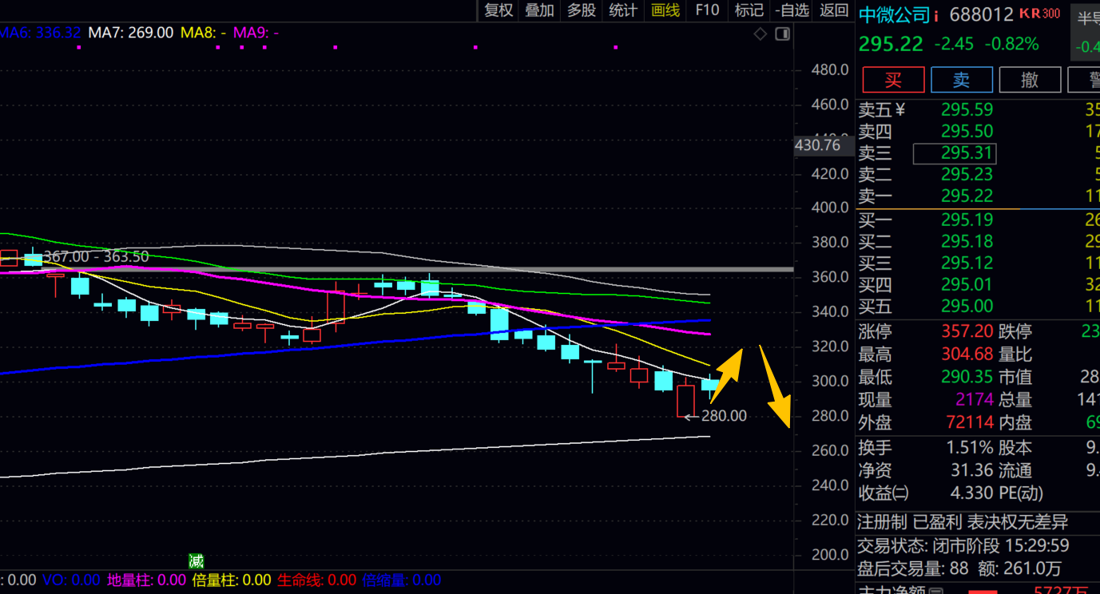Click the 涨停 price 357.20
This screenshot has width=1100, height=594.
pos(967,331)
